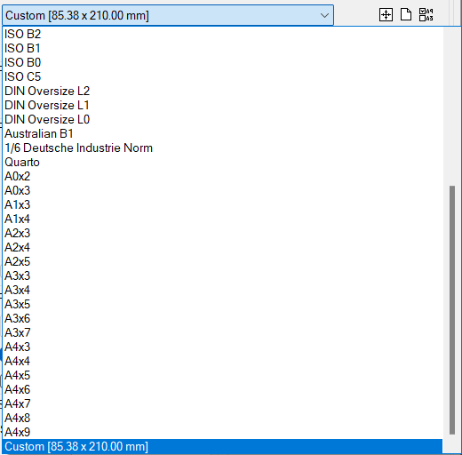Image resolution: width=462 pixels, height=455 pixels.
Task: Click the blank page orientation icon
Action: coord(406,14)
